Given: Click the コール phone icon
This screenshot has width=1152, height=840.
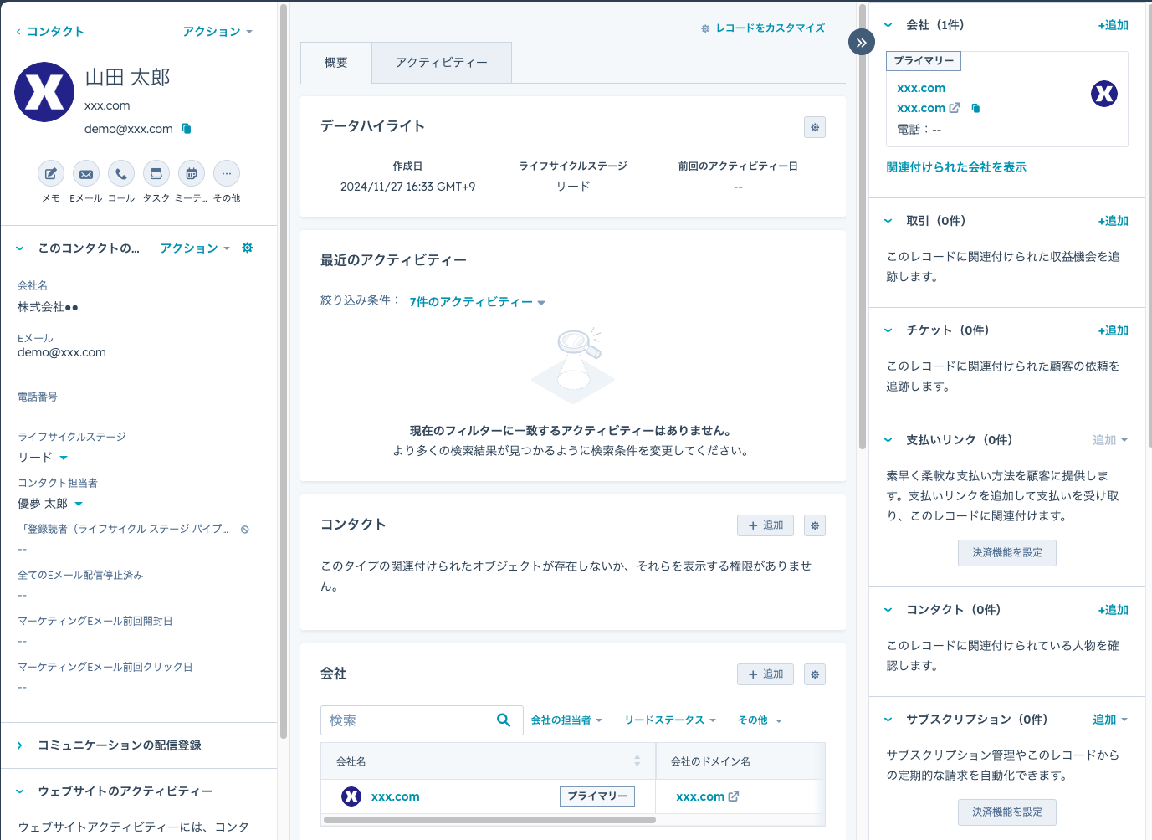Looking at the screenshot, I should point(121,174).
